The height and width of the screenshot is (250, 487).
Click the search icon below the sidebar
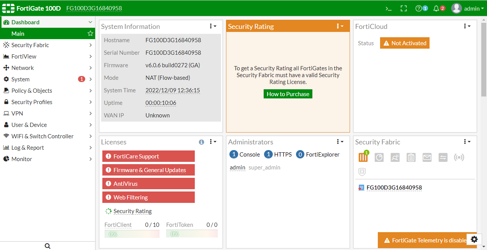tap(48, 246)
